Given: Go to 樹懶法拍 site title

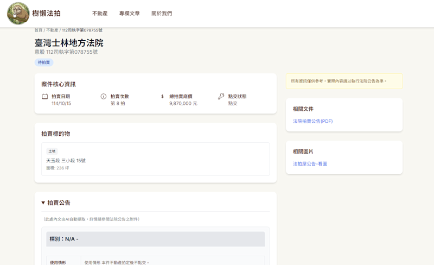Looking at the screenshot, I should (46, 14).
